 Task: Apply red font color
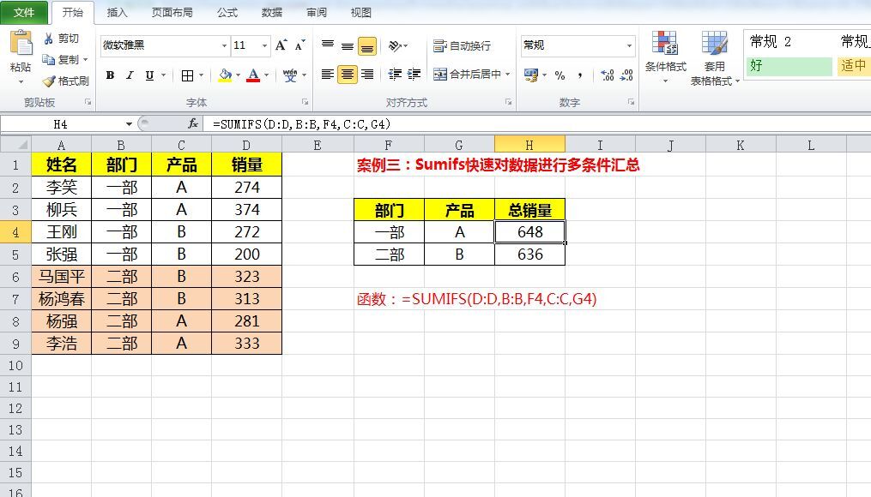(253, 75)
